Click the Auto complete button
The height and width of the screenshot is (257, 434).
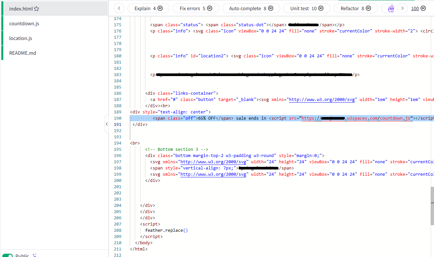tap(251, 9)
